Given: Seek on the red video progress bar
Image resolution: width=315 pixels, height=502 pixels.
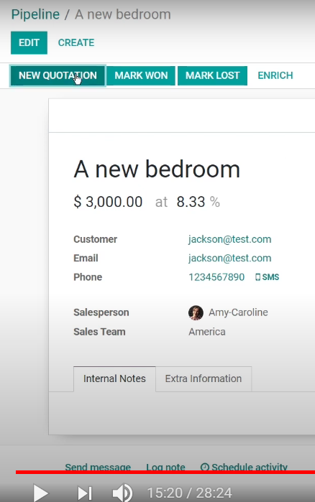Looking at the screenshot, I should (x=165, y=473).
